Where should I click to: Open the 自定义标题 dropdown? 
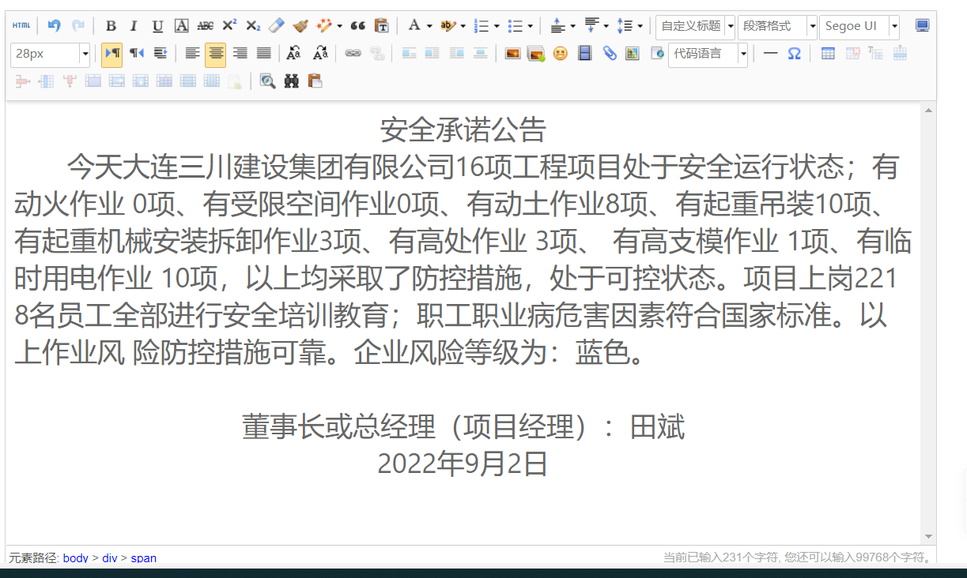point(695,26)
